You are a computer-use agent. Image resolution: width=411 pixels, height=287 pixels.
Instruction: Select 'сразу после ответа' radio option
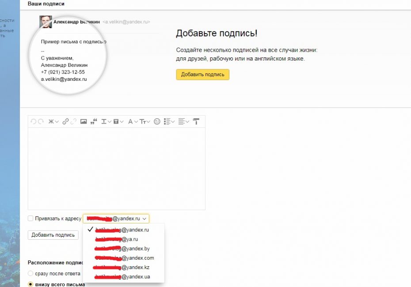coord(30,273)
